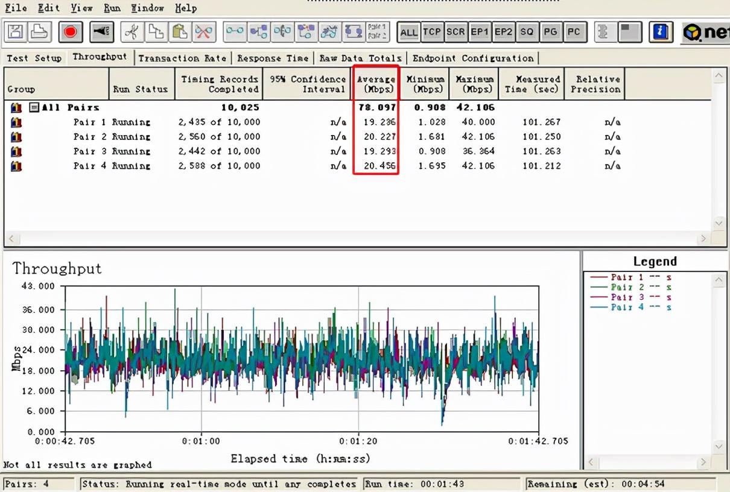730x492 pixels.
Task: Toggle the TCP filter button
Action: click(432, 32)
